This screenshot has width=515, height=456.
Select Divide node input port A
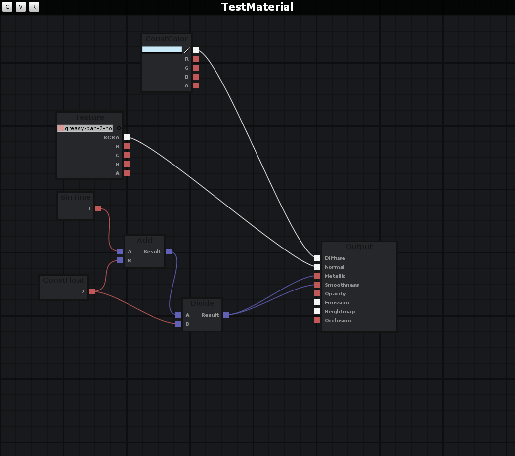[x=178, y=315]
